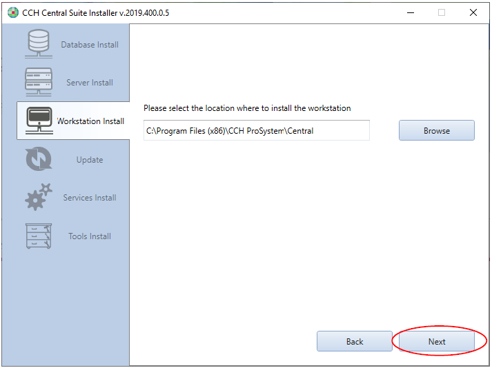Click the Services Install gears icon

(39, 197)
